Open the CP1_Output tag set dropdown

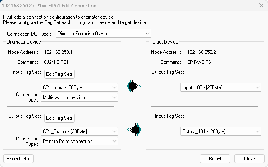coord(80,131)
